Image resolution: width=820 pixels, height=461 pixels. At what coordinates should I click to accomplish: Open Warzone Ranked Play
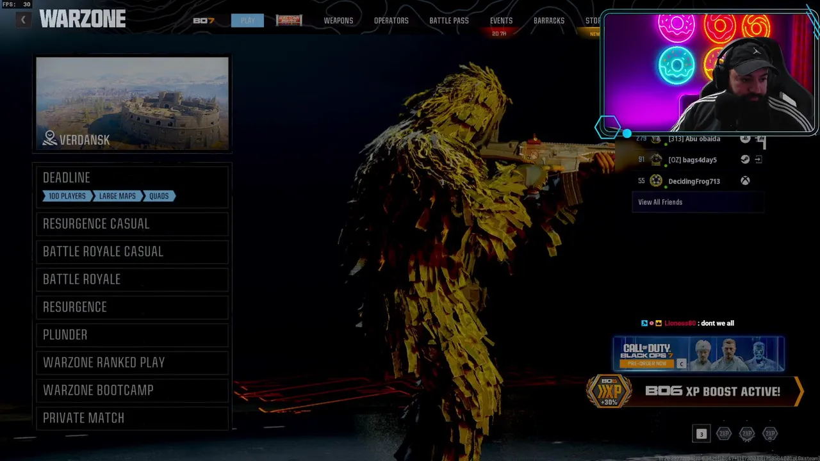[132, 362]
